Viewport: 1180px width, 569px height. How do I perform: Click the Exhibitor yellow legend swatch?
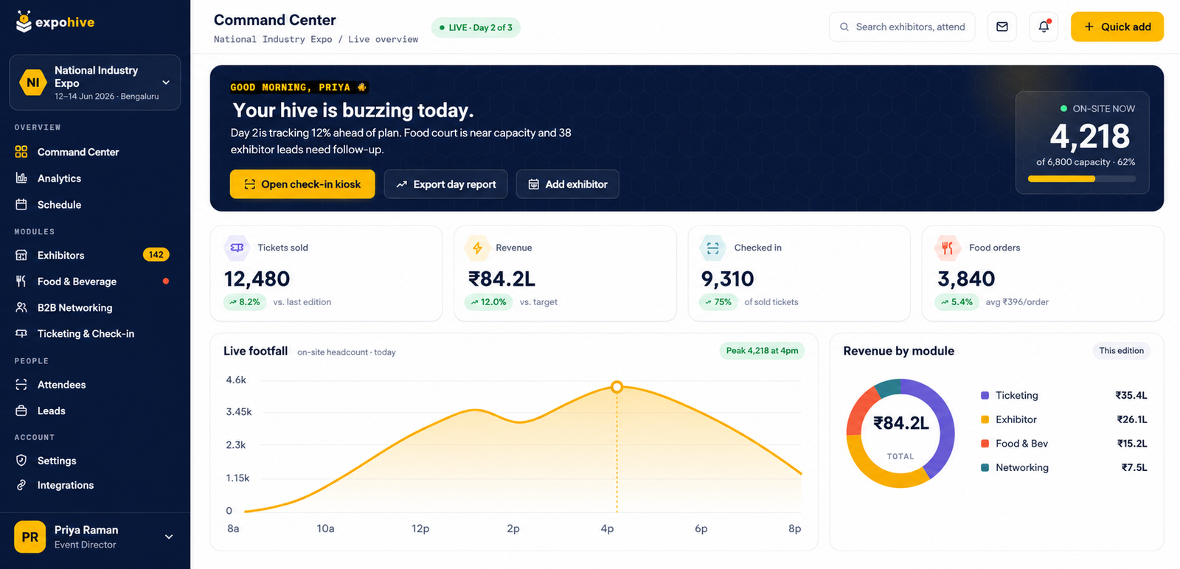click(x=985, y=419)
